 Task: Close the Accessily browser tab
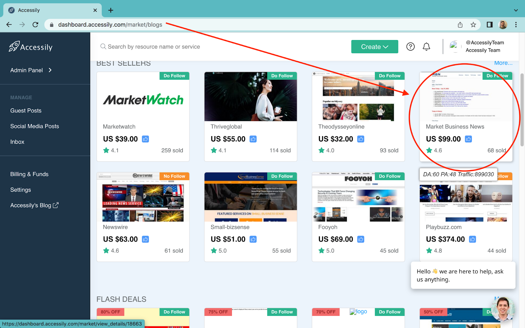point(95,10)
